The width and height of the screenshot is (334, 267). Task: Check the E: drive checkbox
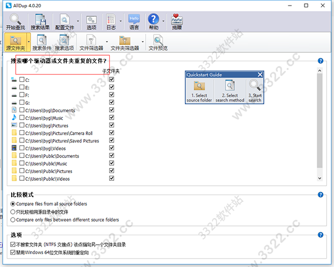tap(22, 87)
